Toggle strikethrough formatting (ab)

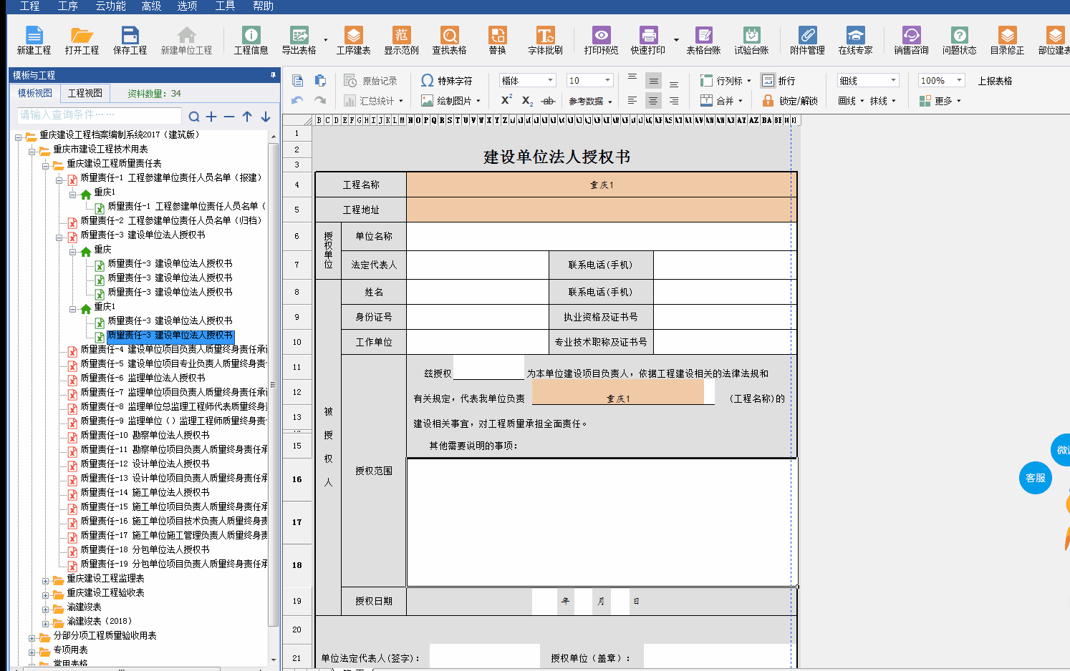548,101
